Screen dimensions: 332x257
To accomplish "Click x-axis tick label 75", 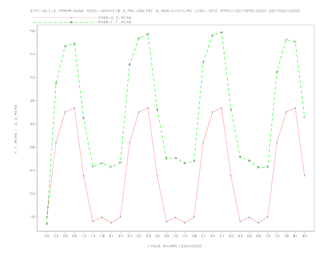I will pyautogui.click(x=277, y=236).
